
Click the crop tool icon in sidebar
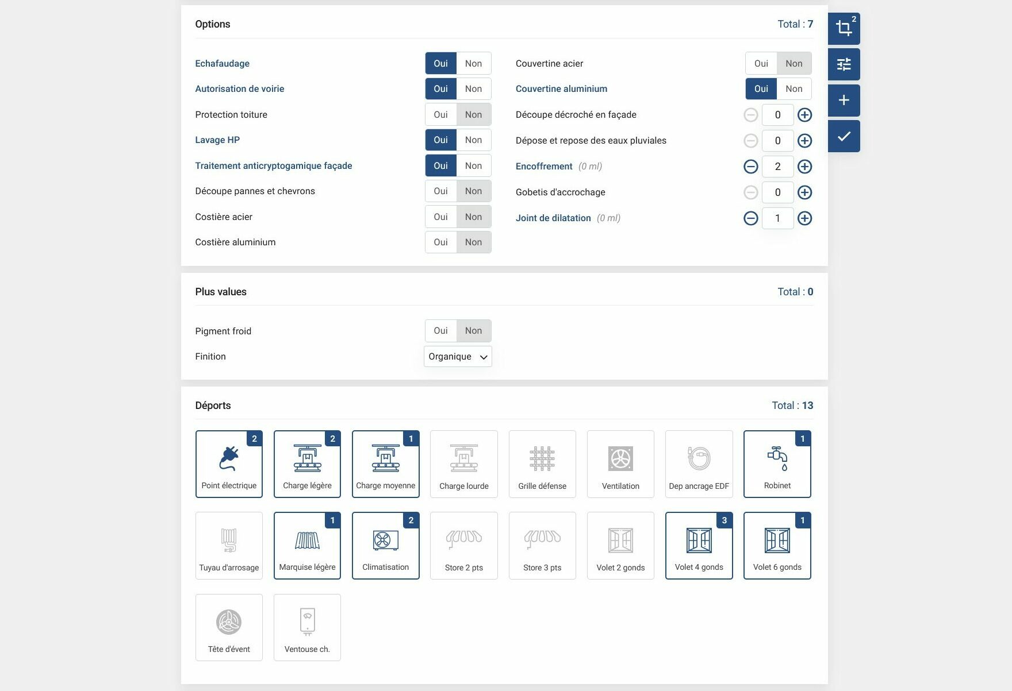844,28
